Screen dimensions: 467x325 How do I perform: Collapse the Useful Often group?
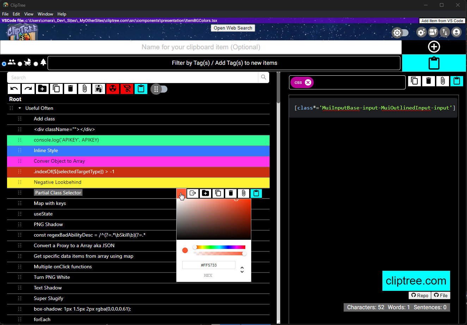[x=19, y=108]
